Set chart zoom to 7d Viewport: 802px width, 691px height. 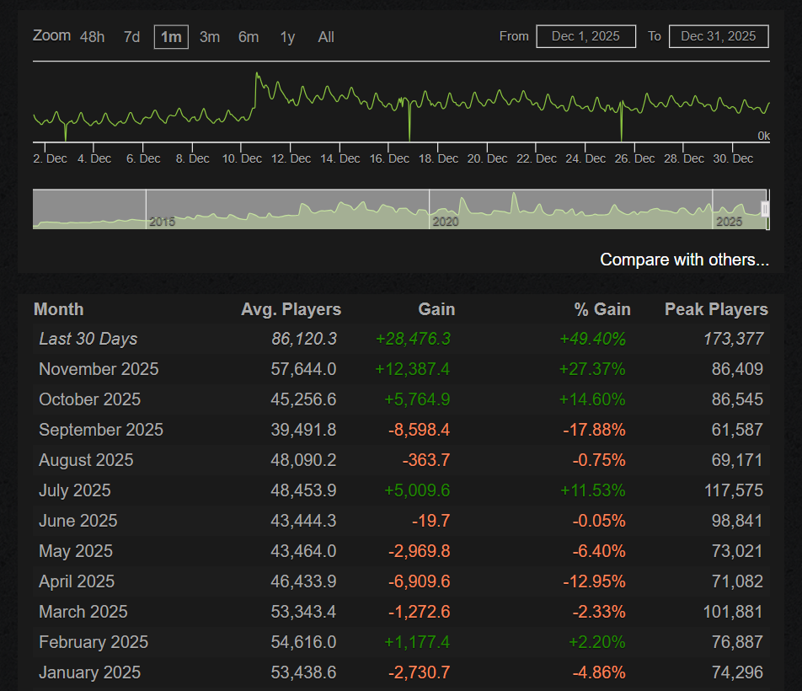[132, 37]
